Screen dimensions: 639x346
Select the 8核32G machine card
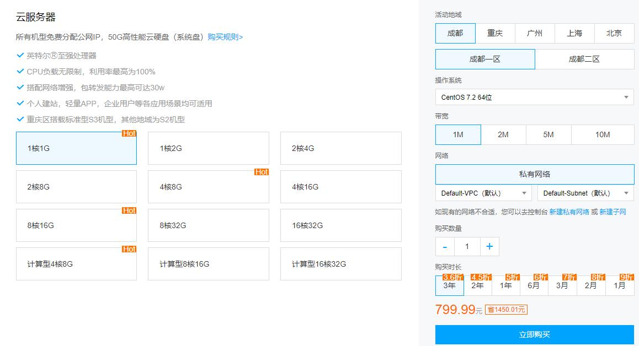[208, 225]
